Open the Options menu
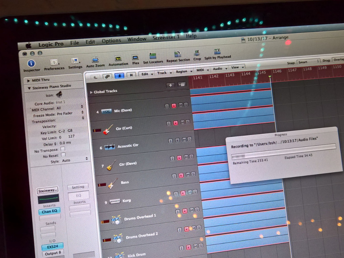This screenshot has width=344, height=258. pos(111,41)
